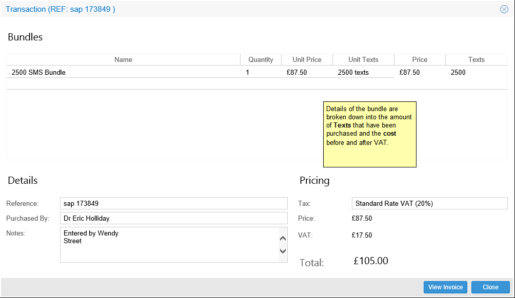
Task: Sort by the Quantity column header
Action: click(x=261, y=60)
